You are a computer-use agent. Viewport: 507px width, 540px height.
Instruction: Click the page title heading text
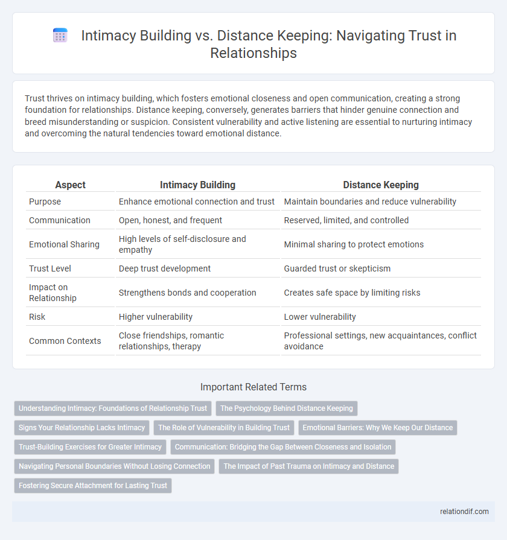point(269,44)
